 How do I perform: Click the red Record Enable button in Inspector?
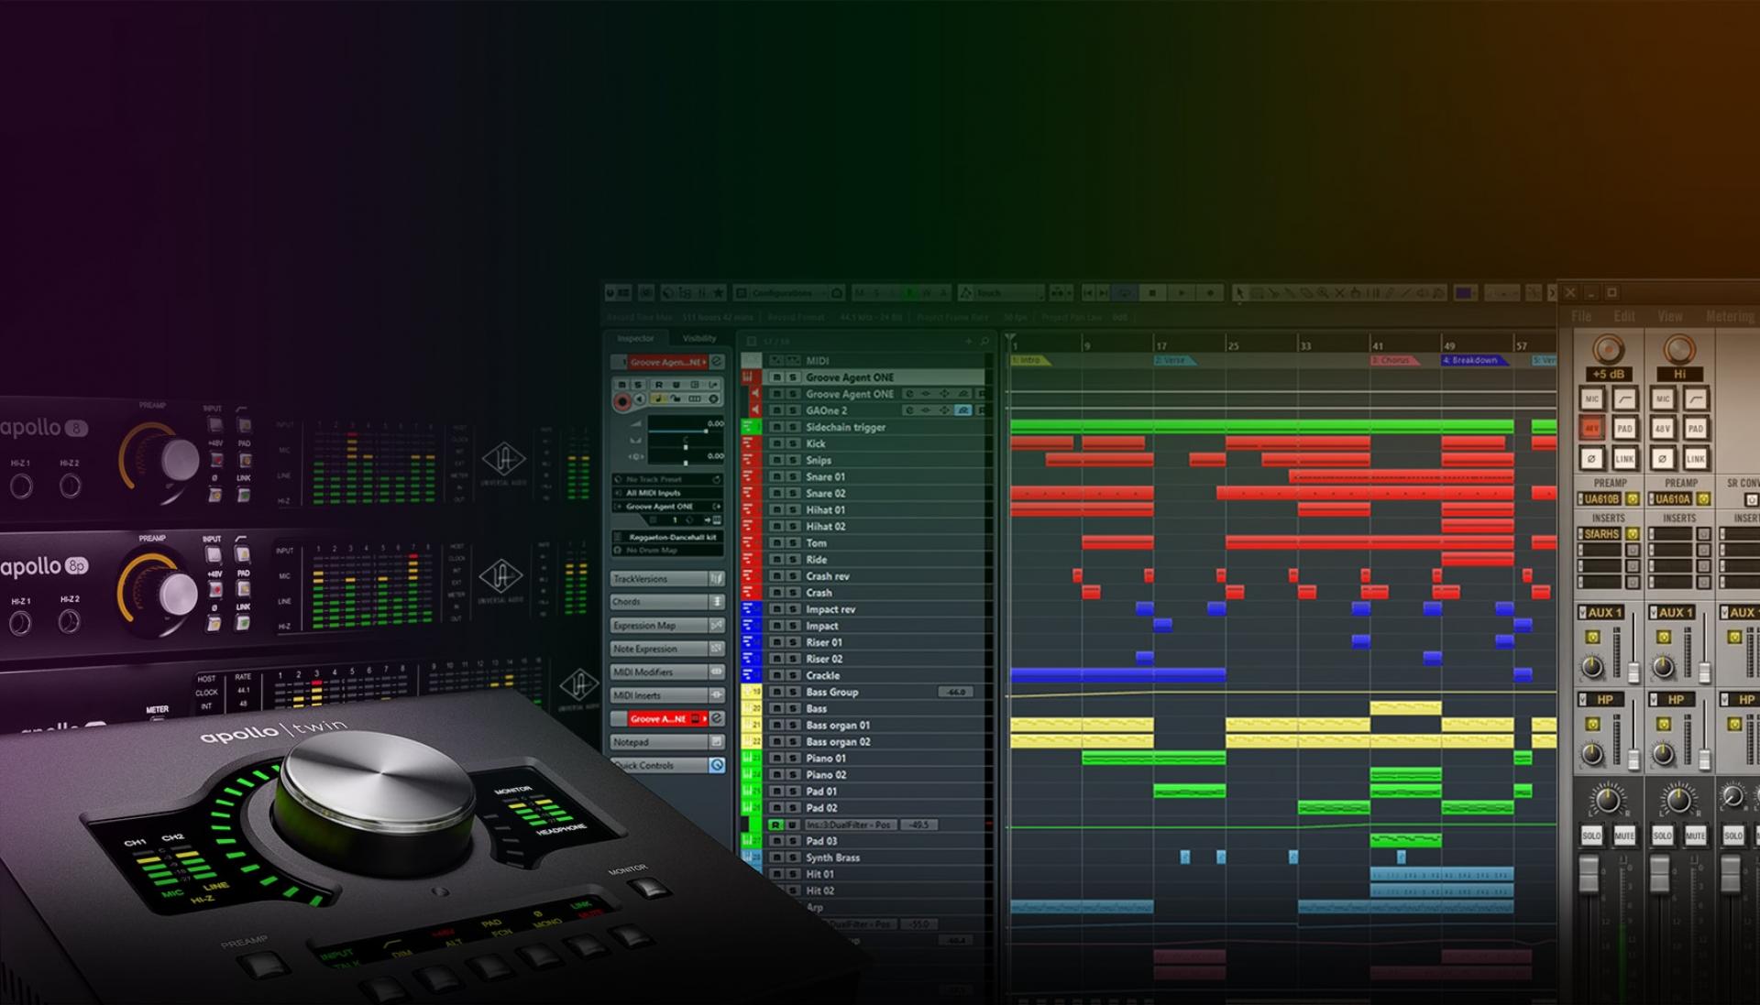pos(622,400)
